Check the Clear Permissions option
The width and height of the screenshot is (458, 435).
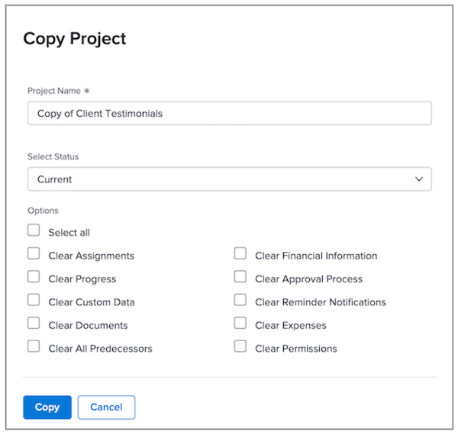coord(240,346)
